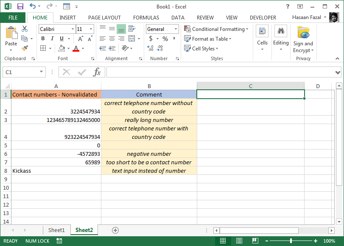344x246 pixels.
Task: Open the General number format dropdown
Action: pyautogui.click(x=162, y=29)
